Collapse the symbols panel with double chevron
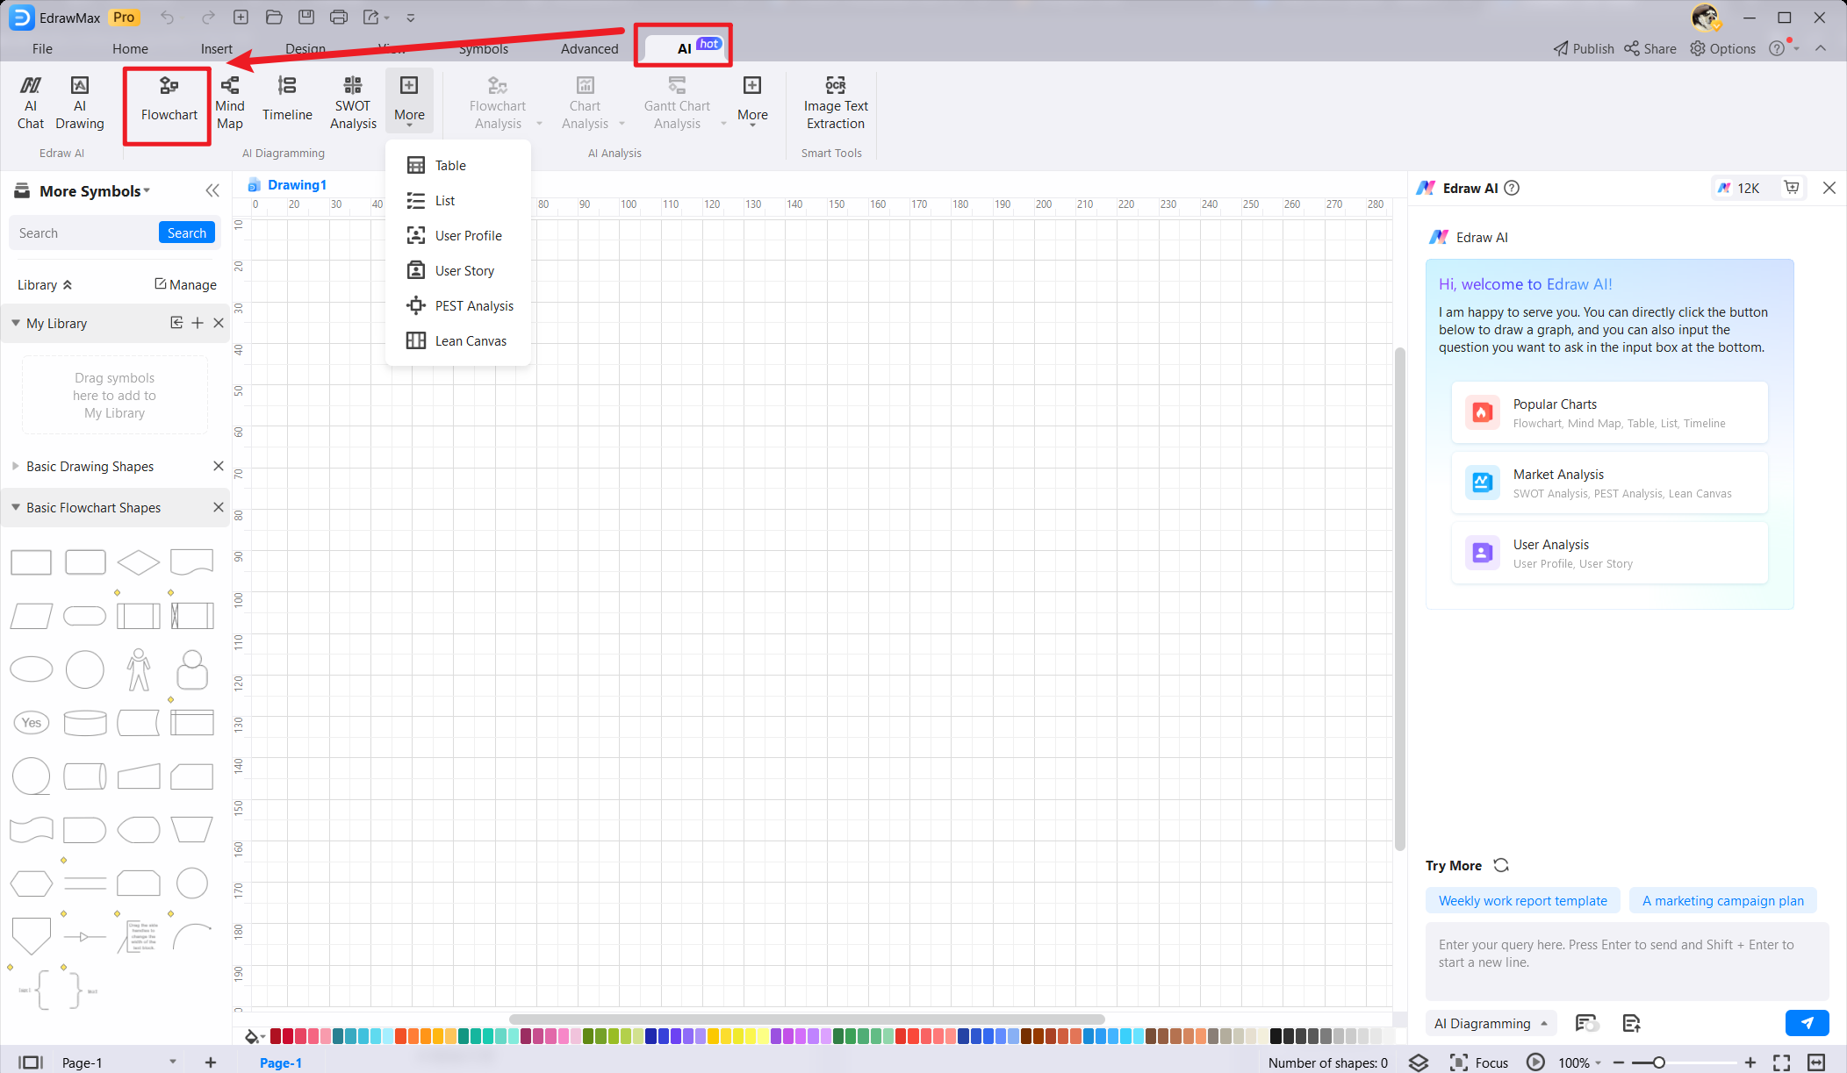 coord(212,190)
